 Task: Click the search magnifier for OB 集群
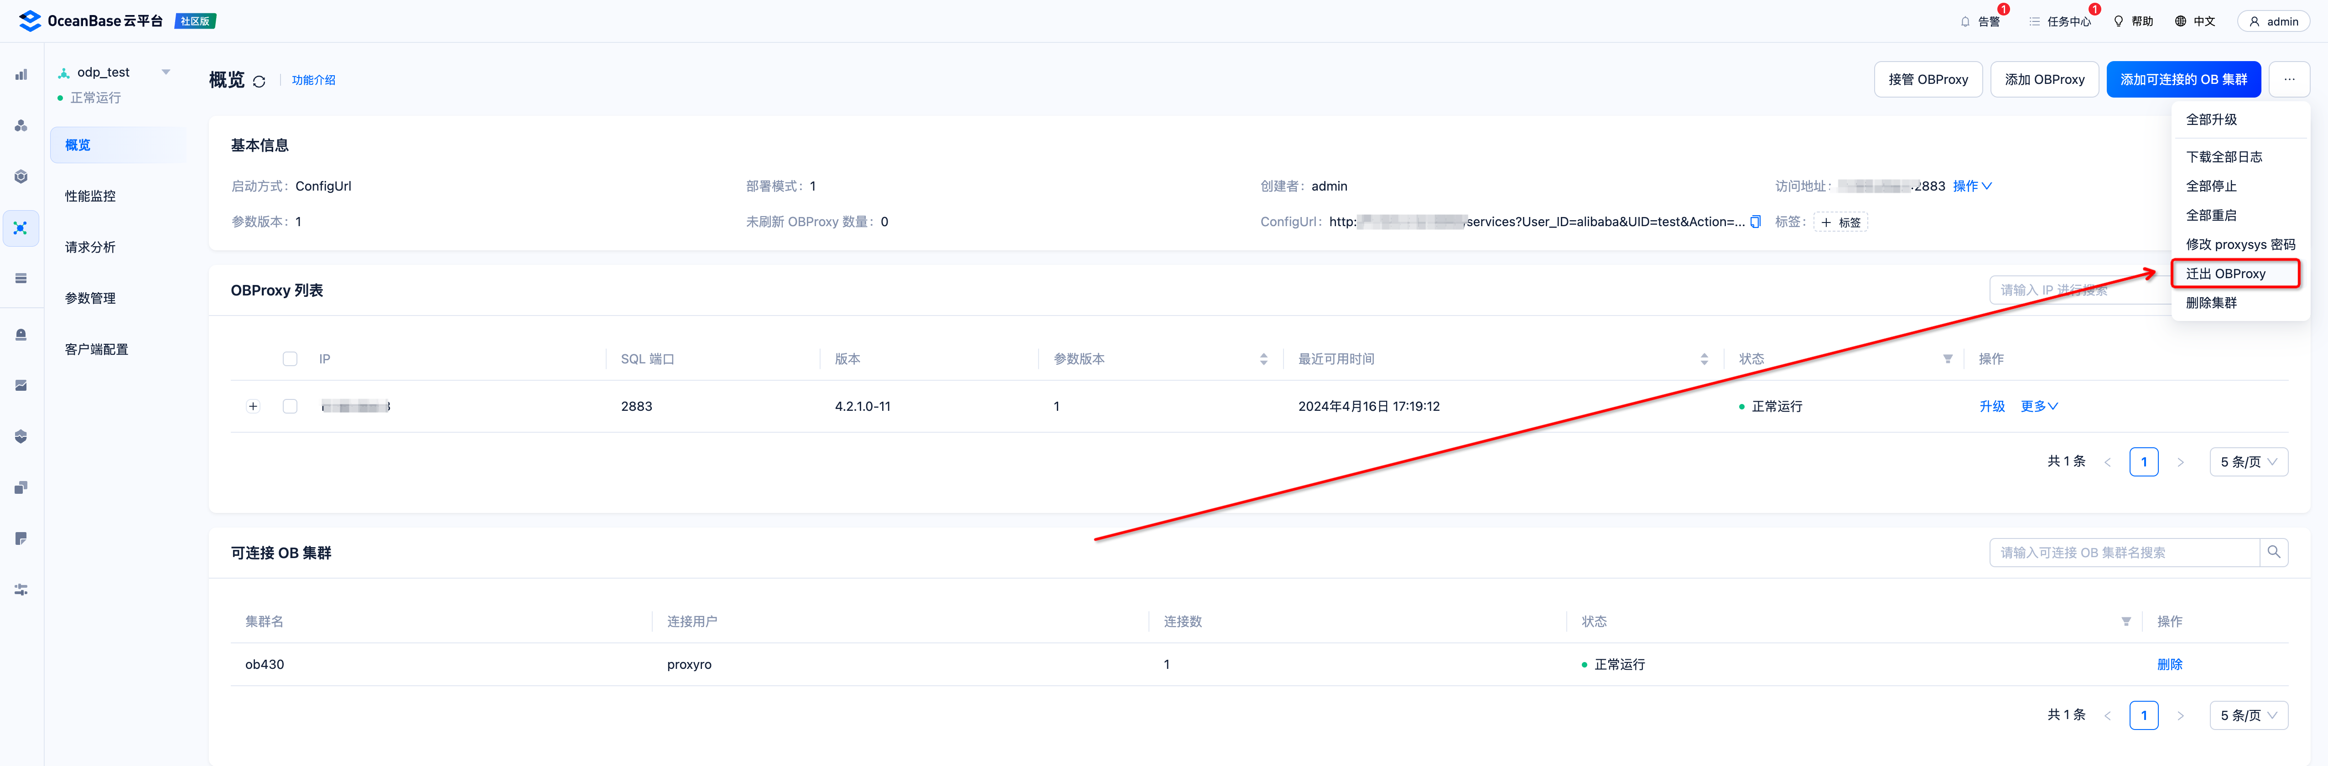(2273, 552)
